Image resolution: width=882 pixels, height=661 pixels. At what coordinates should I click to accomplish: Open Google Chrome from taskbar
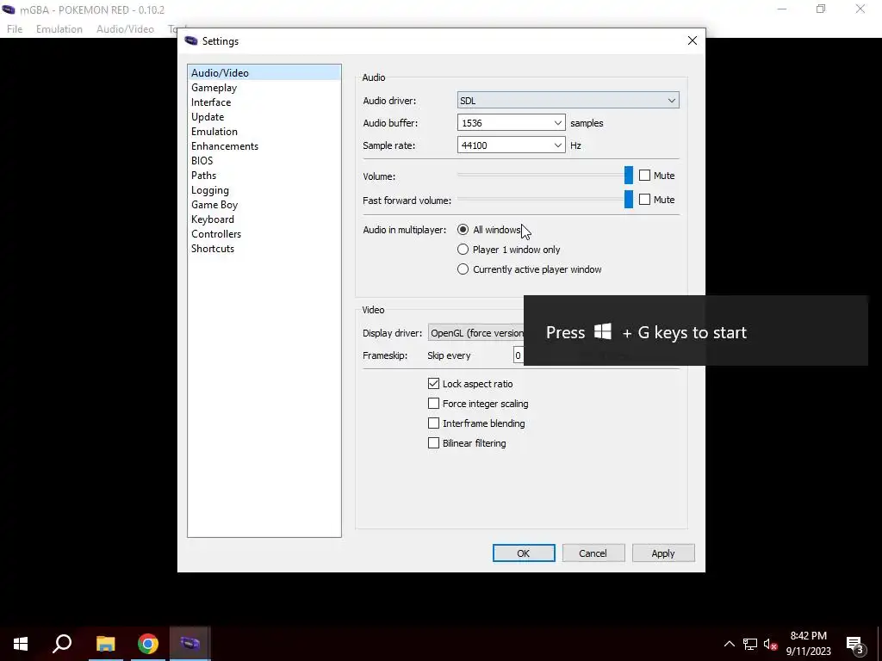[148, 644]
